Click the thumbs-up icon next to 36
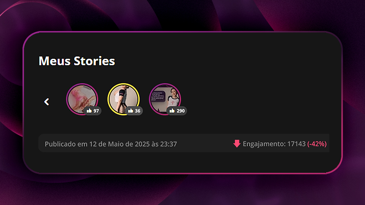Viewport: 365px width, 205px height. [131, 111]
